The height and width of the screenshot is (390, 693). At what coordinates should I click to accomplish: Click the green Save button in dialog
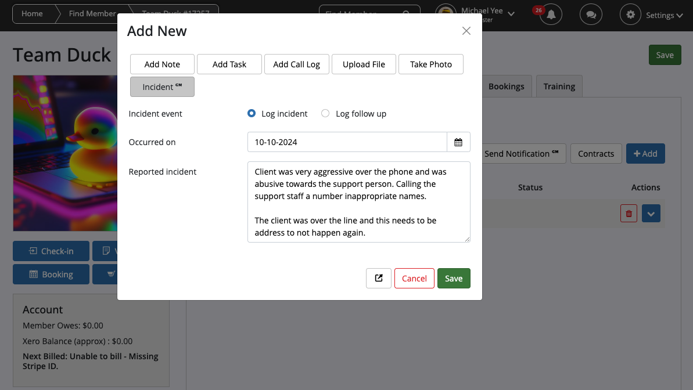coord(454,279)
